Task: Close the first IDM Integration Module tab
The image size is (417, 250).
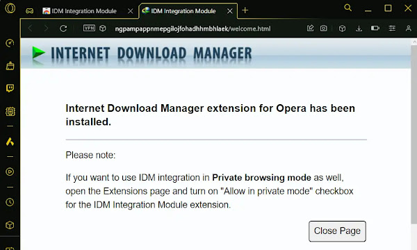Action: coord(131,11)
